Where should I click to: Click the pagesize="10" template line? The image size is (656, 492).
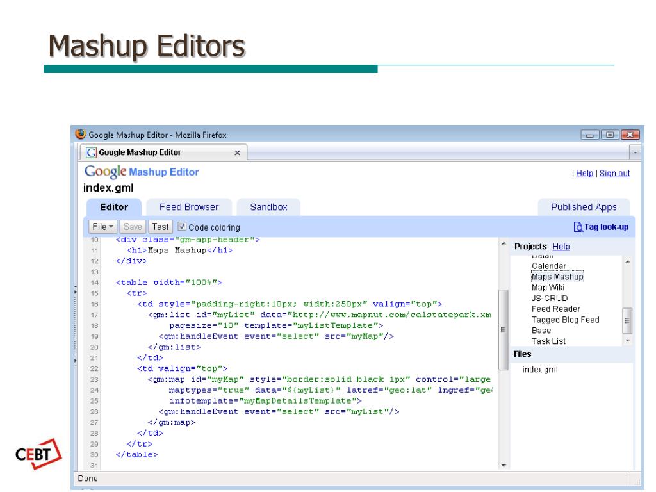[276, 325]
